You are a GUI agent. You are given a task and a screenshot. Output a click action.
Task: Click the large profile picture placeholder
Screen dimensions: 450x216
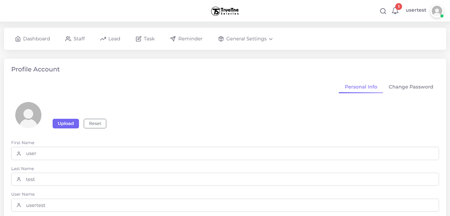[x=28, y=115]
